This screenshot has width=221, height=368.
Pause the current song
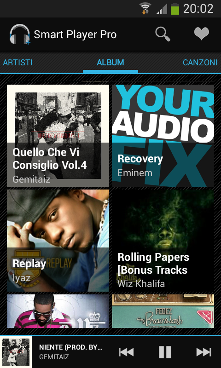pos(165,352)
